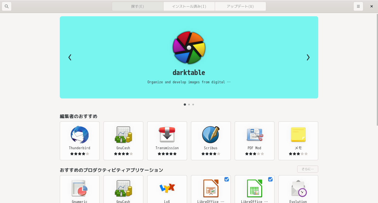Click the darktable title text

[189, 73]
